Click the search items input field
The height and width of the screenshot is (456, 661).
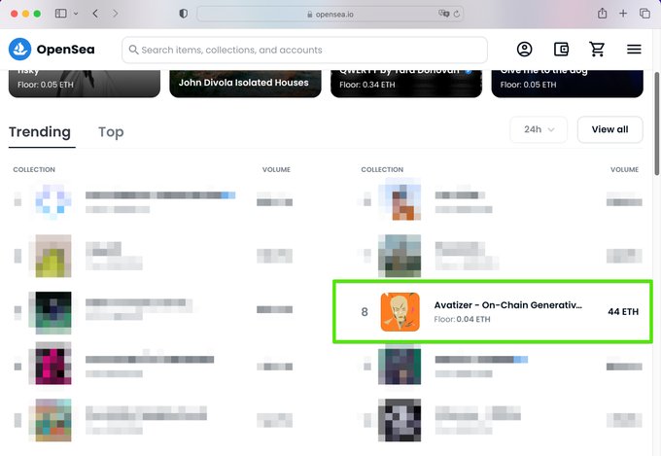(x=305, y=50)
